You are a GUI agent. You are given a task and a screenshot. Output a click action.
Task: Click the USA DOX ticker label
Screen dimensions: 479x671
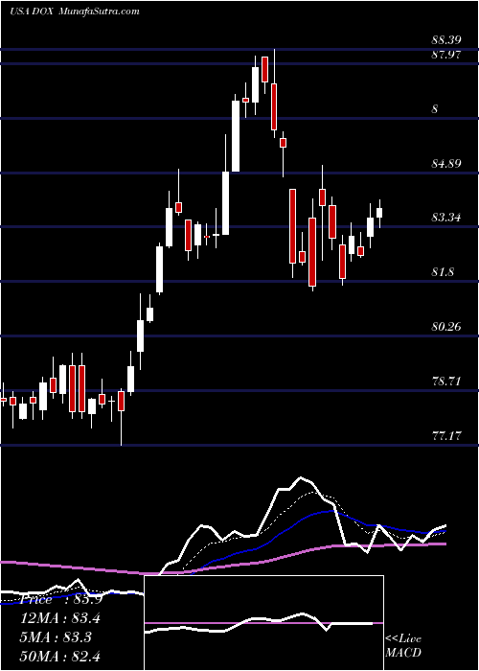(31, 12)
